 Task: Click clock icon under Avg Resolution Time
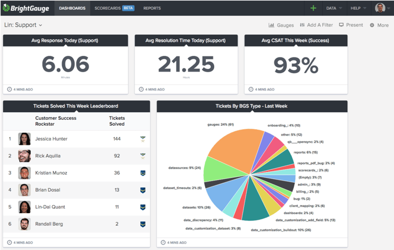click(141, 89)
